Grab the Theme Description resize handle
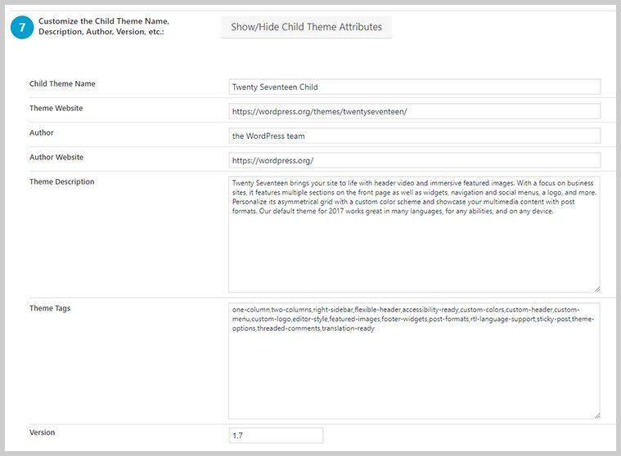621x456 pixels. [x=596, y=289]
